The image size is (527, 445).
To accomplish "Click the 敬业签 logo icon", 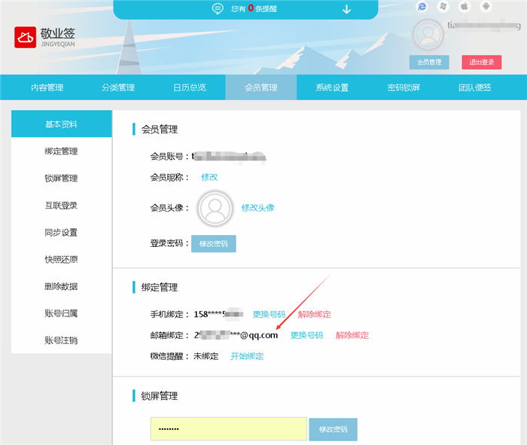I will click(26, 38).
